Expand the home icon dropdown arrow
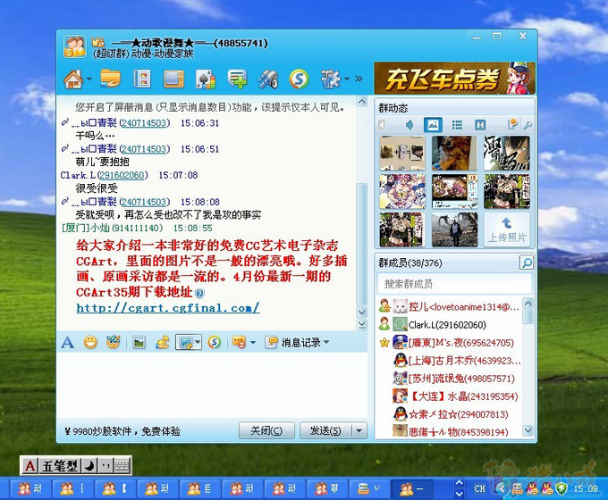 click(x=89, y=79)
